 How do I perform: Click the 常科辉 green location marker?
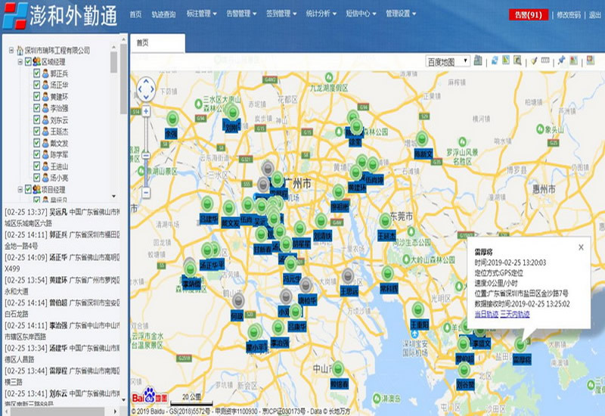[387, 273]
